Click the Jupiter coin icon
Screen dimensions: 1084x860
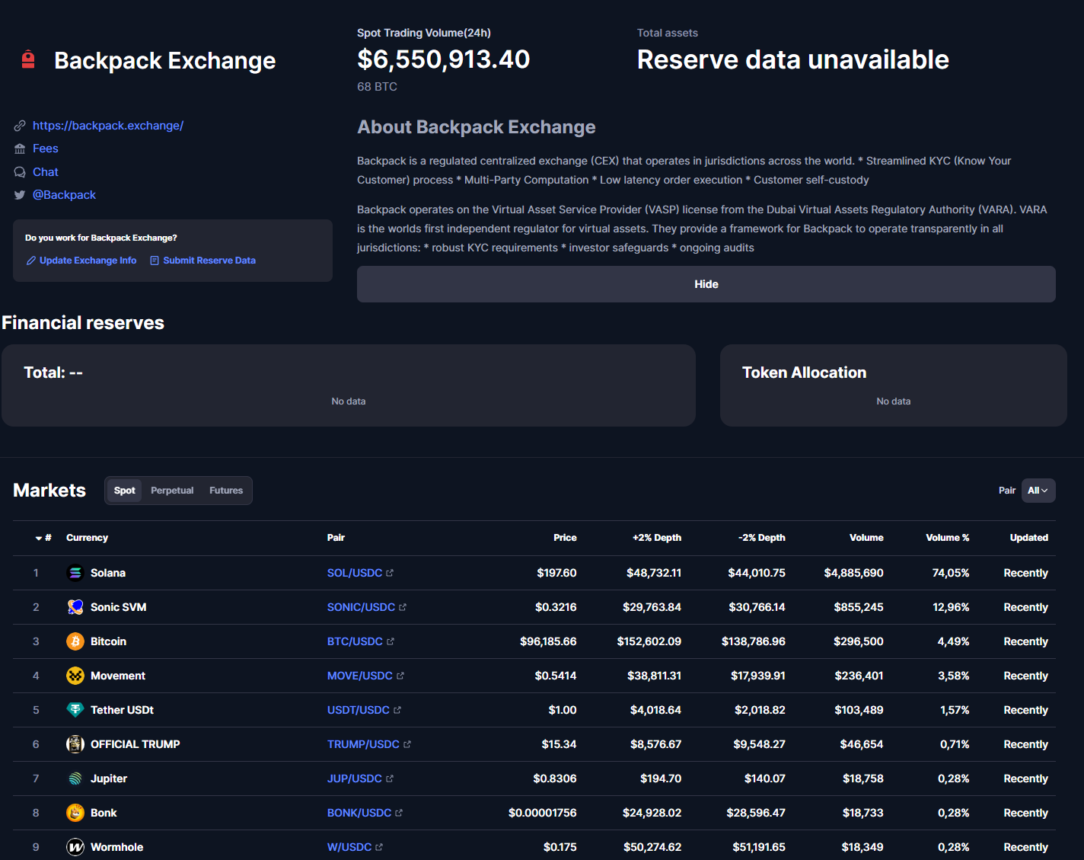(x=75, y=778)
